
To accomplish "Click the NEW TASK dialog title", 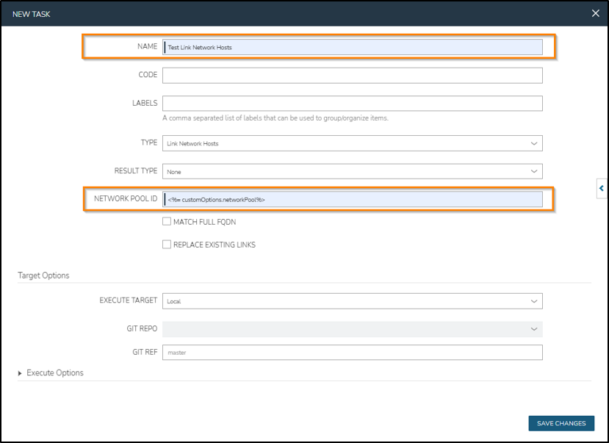I will 31,14.
